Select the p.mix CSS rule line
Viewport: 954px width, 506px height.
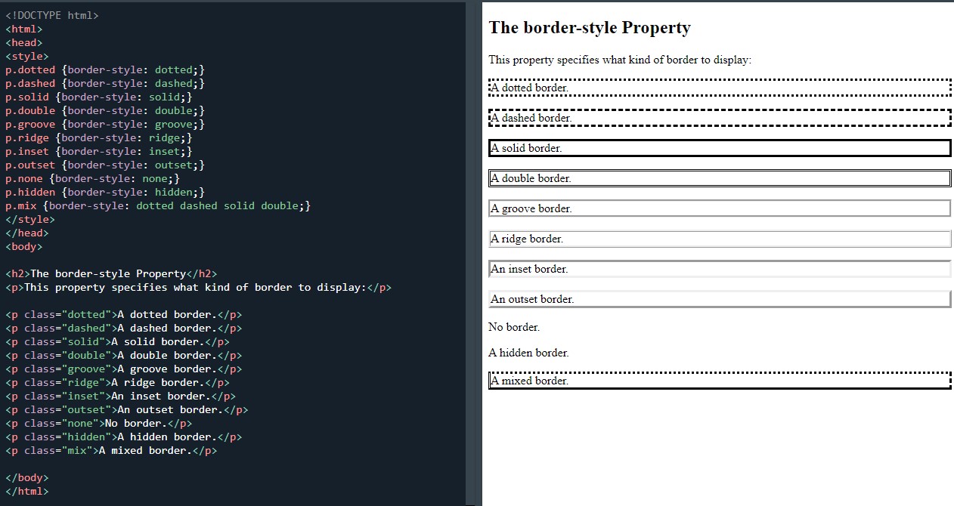point(158,205)
